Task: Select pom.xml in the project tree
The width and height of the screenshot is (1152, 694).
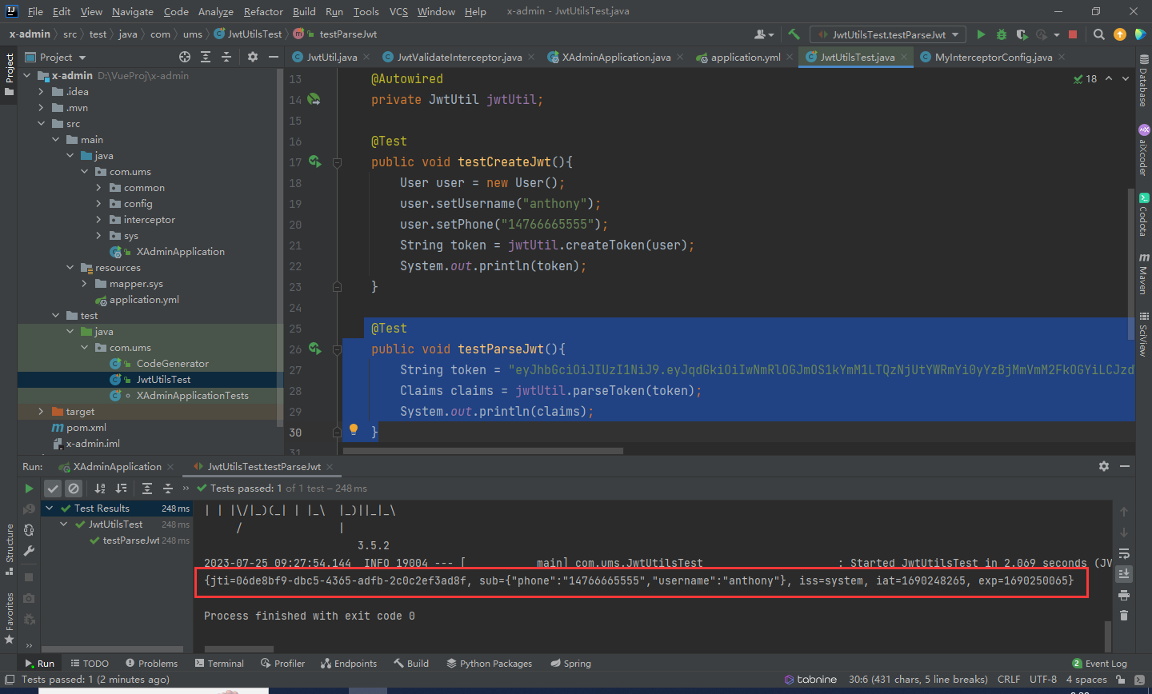Action: [x=86, y=428]
